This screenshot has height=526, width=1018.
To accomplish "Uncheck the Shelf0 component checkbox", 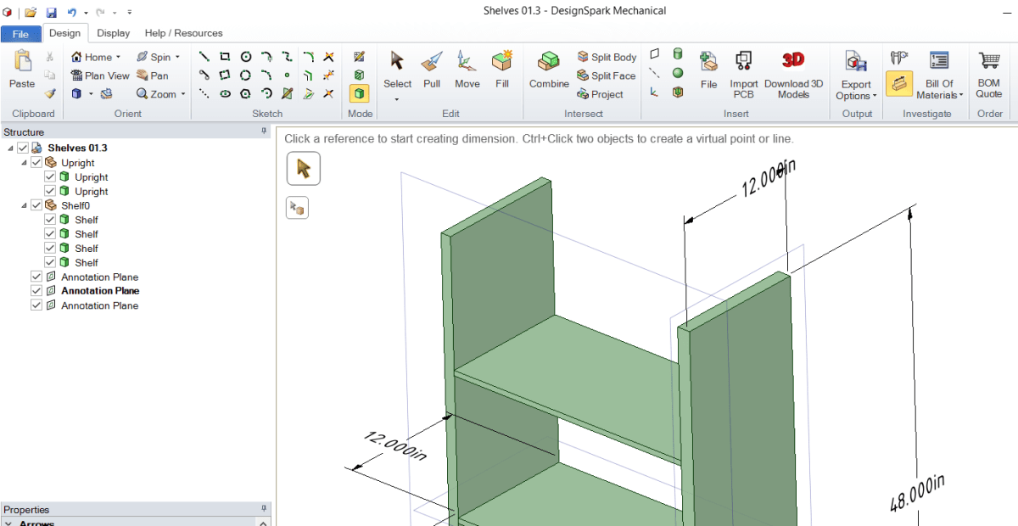I will (x=36, y=205).
